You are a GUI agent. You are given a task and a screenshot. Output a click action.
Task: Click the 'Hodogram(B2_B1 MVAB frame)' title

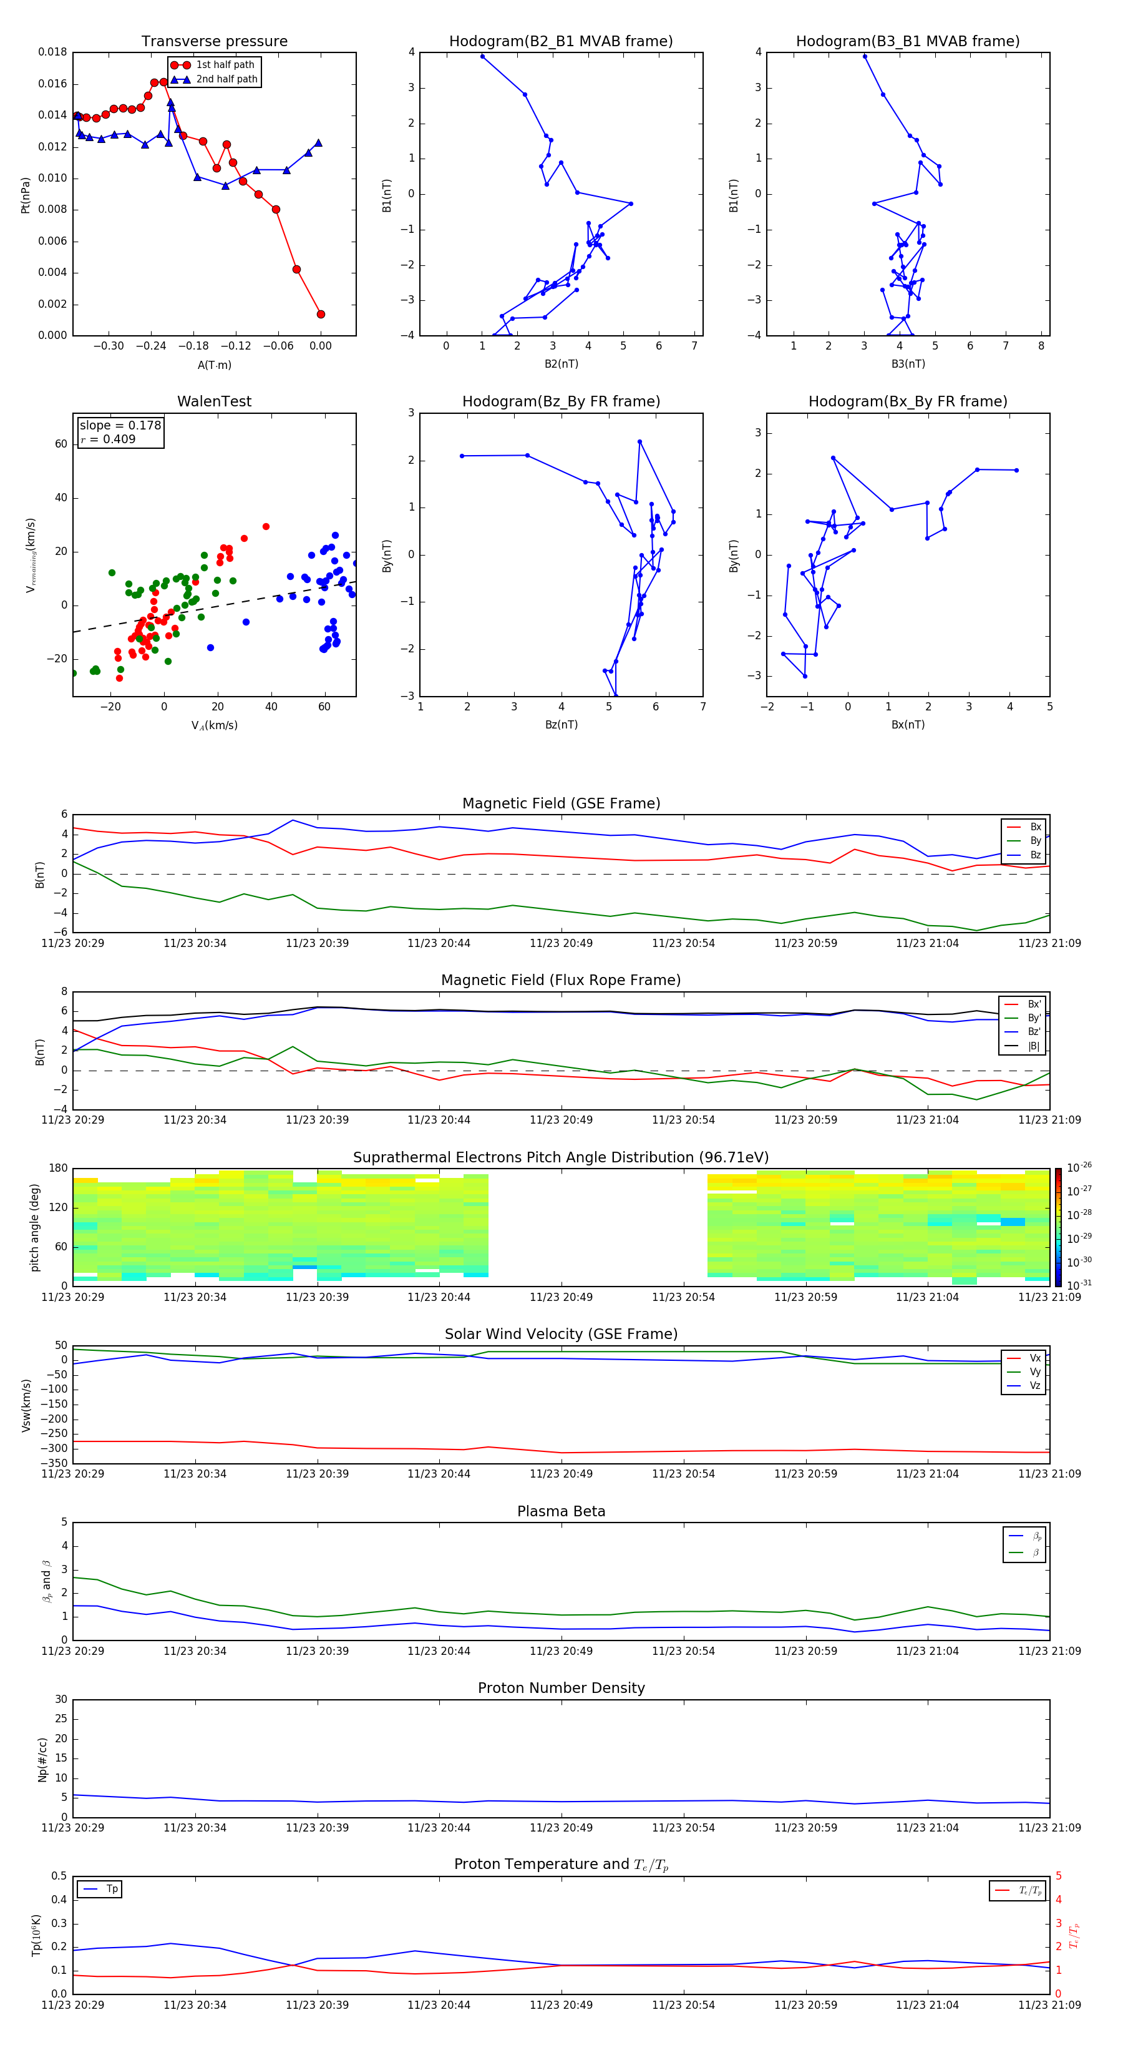(561, 42)
